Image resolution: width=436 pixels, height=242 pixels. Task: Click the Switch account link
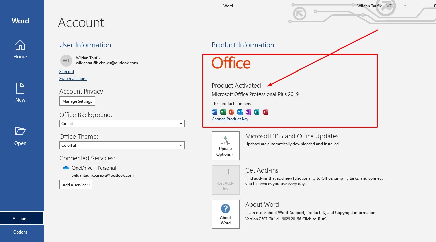coord(73,79)
